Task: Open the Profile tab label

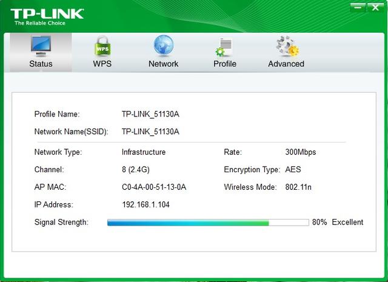Action: click(x=225, y=64)
